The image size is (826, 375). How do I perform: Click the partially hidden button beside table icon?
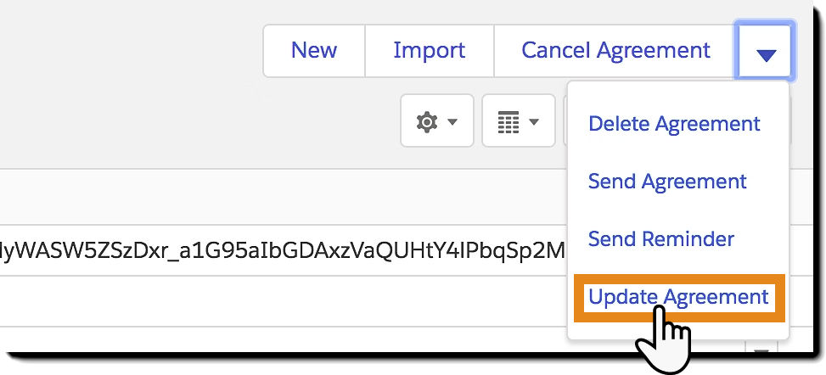point(565,120)
